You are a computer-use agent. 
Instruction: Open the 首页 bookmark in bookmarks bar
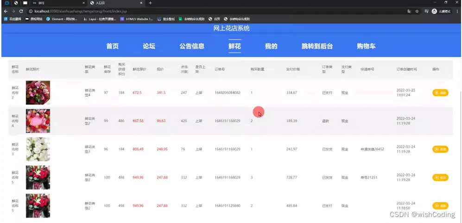(x=214, y=19)
